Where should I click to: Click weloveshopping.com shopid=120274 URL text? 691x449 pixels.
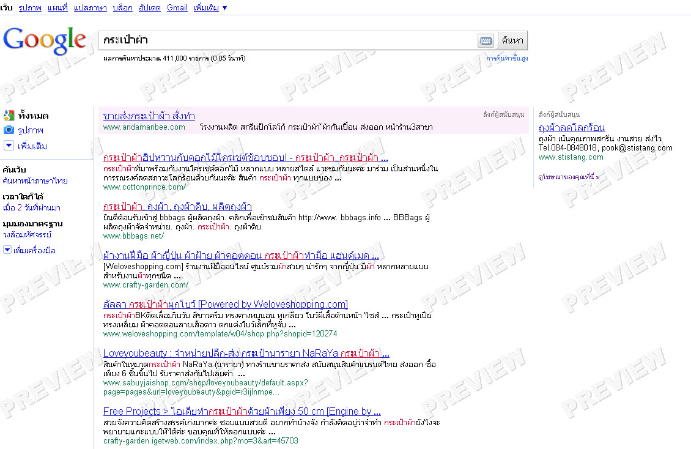pyautogui.click(x=220, y=334)
